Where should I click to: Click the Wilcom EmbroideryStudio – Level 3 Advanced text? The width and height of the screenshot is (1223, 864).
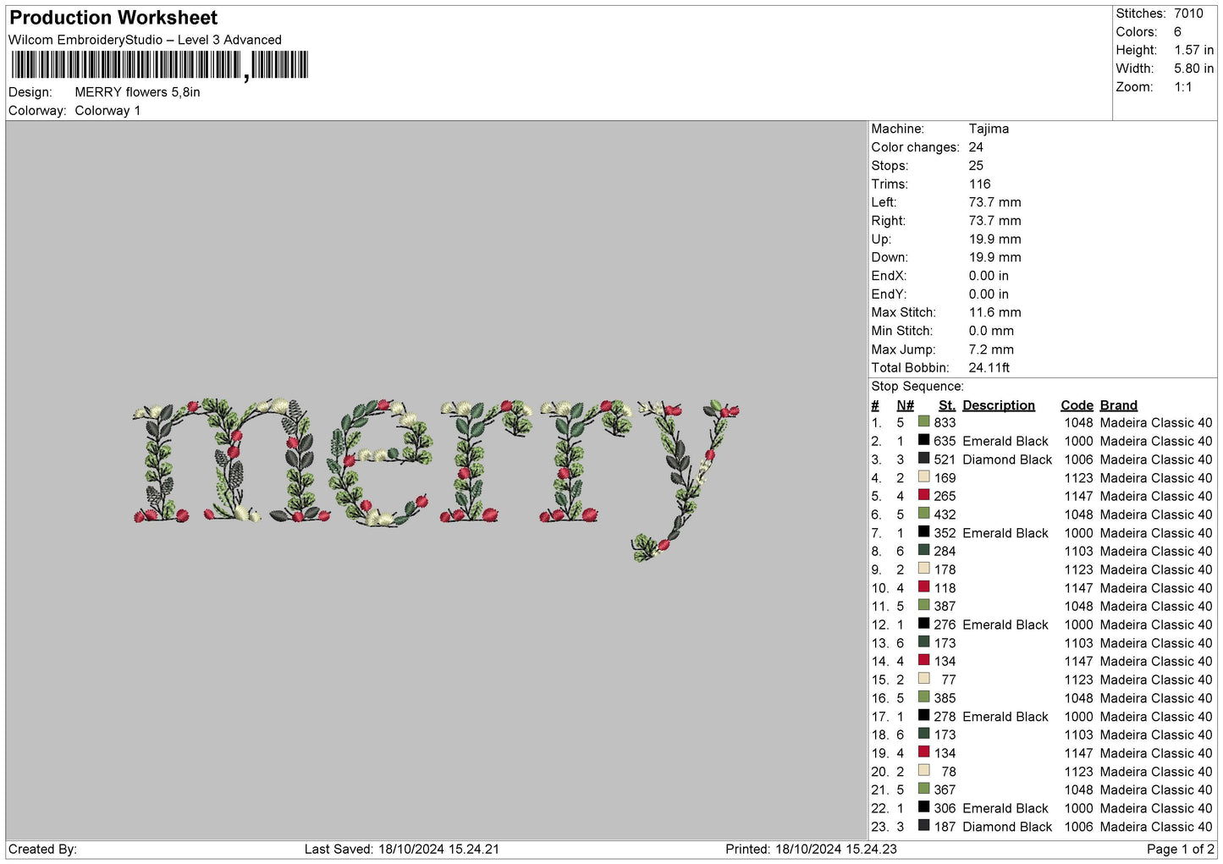tap(145, 40)
